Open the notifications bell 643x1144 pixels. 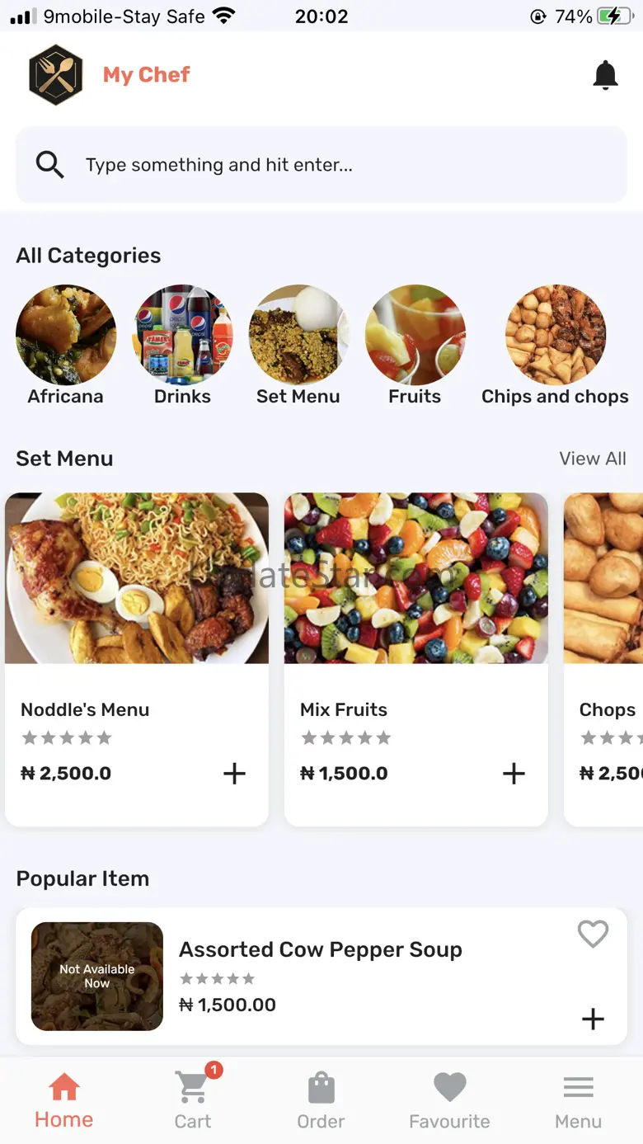(605, 75)
